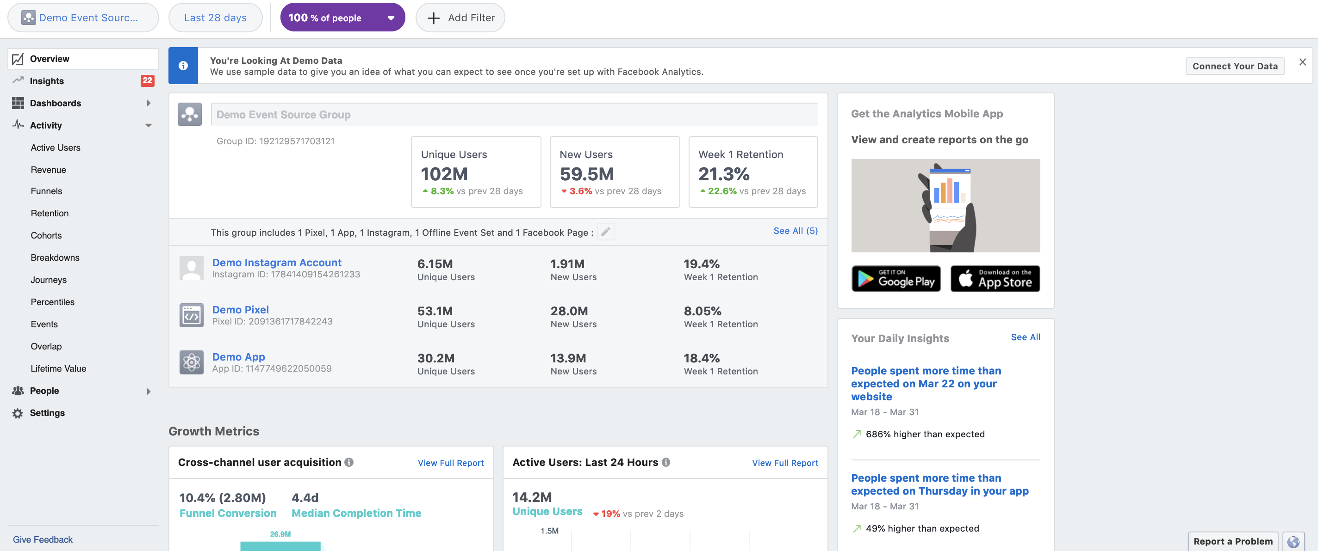Viewport: 1318px width, 551px height.
Task: Open the 100% of people dropdown
Action: tap(342, 18)
